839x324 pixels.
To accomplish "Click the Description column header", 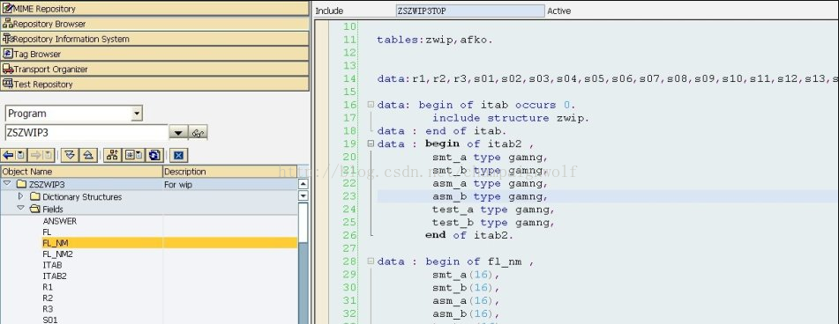I will [x=230, y=172].
